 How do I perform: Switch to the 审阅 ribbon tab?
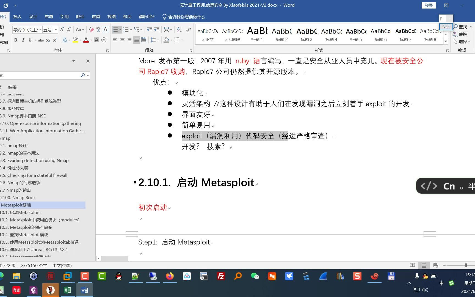click(x=96, y=16)
